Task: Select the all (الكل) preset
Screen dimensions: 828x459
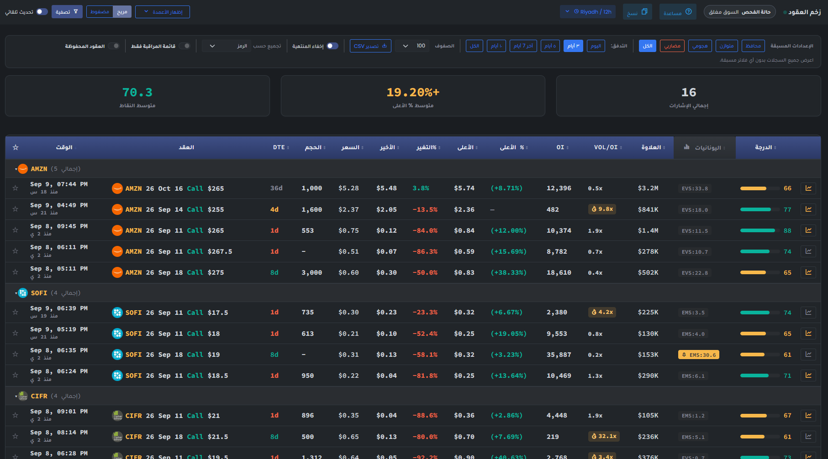Action: click(x=648, y=46)
